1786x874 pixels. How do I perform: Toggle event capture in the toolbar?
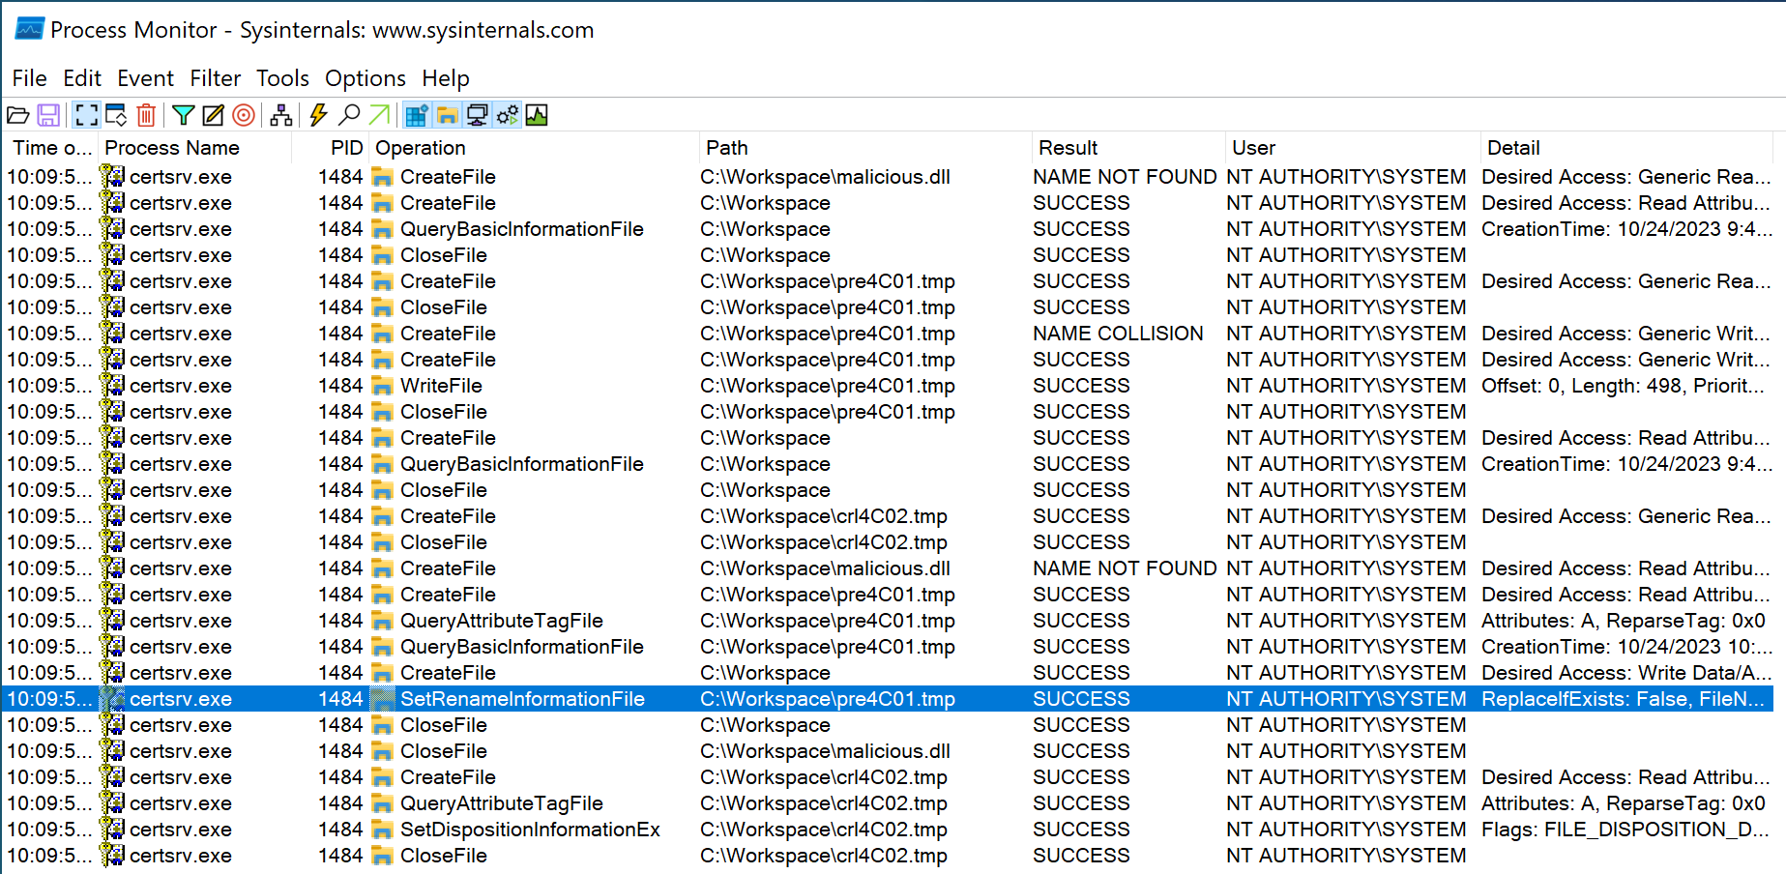coord(87,116)
